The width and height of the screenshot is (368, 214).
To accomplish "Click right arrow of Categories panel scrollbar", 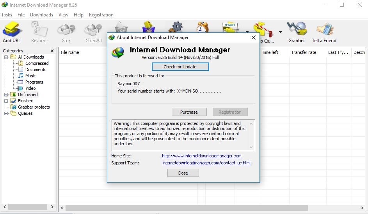I will click(52, 207).
